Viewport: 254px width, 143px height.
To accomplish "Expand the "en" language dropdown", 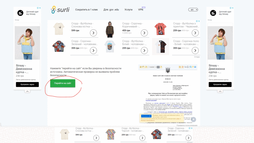I will click(x=193, y=9).
